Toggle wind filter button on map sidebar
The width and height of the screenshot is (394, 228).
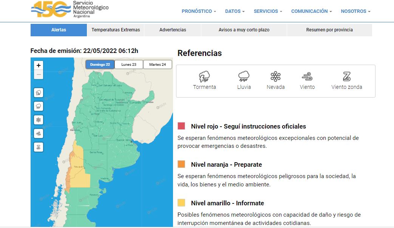click(39, 133)
